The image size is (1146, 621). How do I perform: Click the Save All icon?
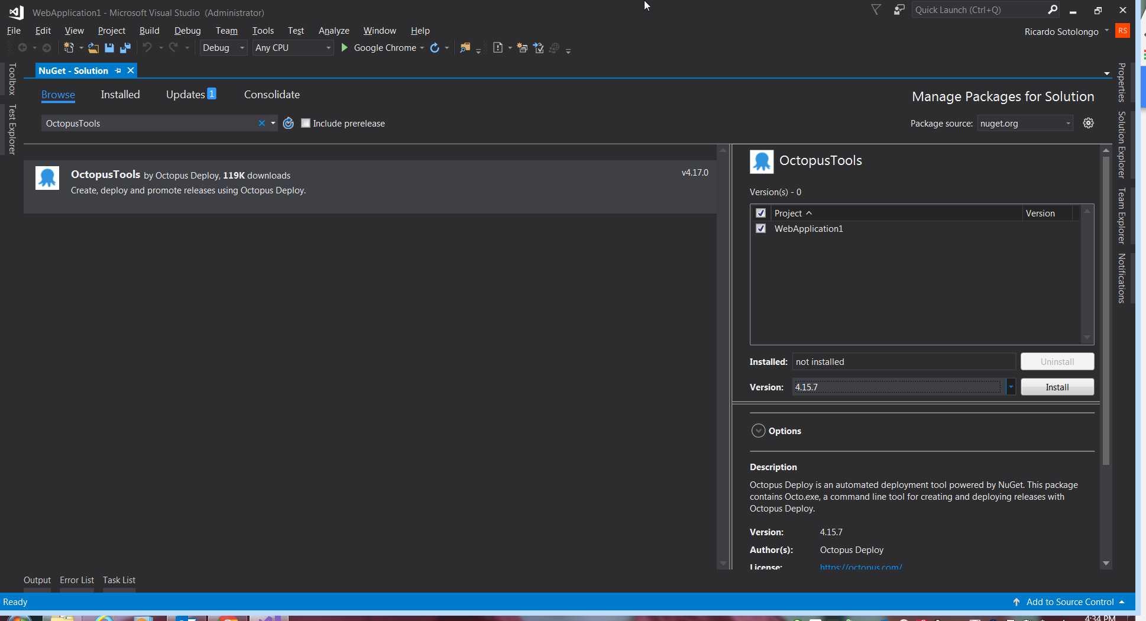coord(125,48)
